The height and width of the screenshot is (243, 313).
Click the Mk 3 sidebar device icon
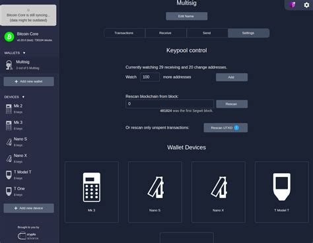(9, 125)
